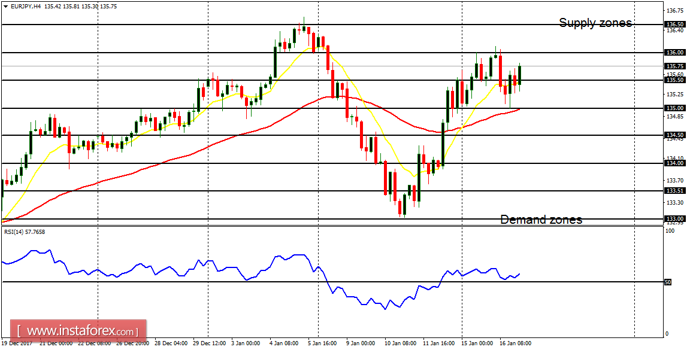Select the Demand zones text annotation
The image size is (687, 350).
click(x=541, y=220)
